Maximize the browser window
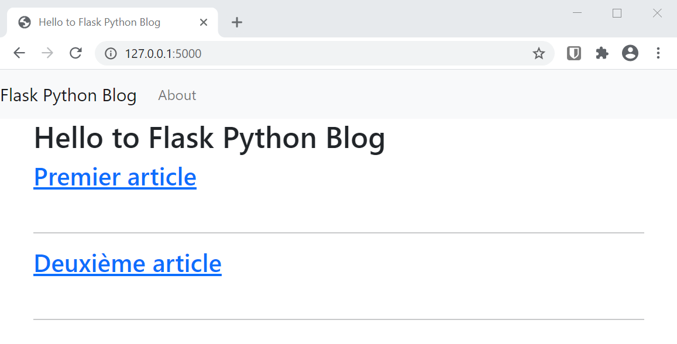677x344 pixels. (617, 13)
